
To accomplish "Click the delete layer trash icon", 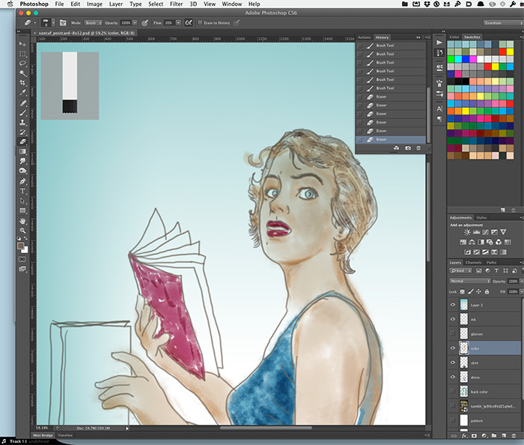I will coord(514,436).
